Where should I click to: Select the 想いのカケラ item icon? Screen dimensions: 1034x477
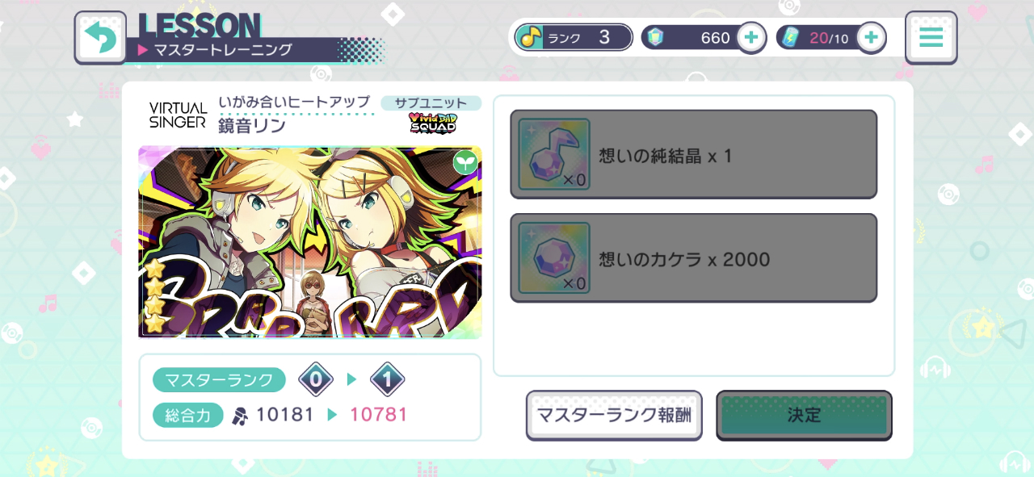point(554,258)
